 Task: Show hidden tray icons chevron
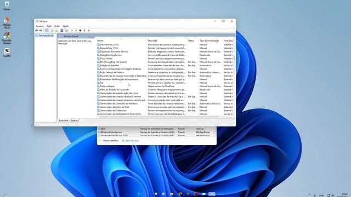tap(309, 195)
